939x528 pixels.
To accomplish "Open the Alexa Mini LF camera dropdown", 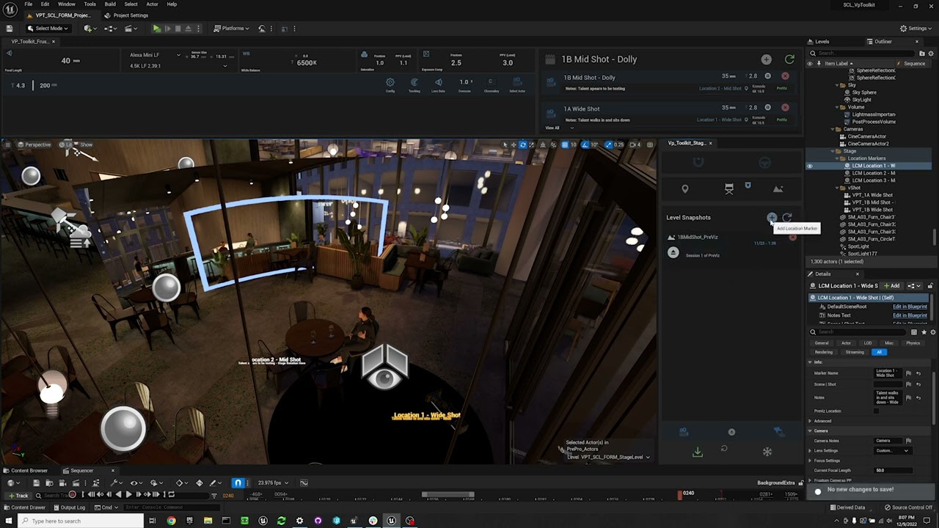I will click(x=155, y=55).
